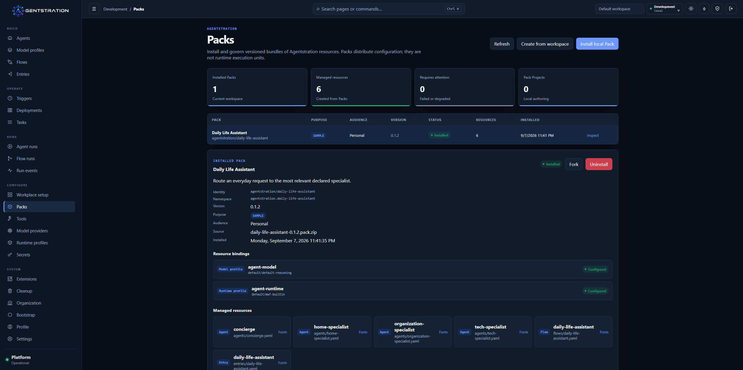Open Runtime profiles in sidebar
Image resolution: width=743 pixels, height=370 pixels.
[39, 243]
